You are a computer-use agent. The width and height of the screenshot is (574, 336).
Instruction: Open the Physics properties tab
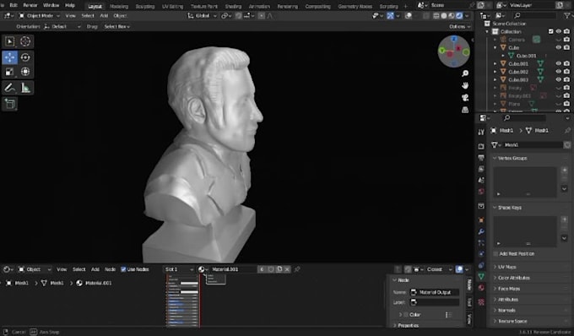click(481, 254)
